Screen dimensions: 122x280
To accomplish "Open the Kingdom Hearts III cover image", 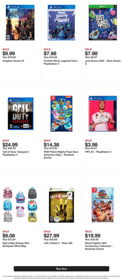I will point(20,22).
